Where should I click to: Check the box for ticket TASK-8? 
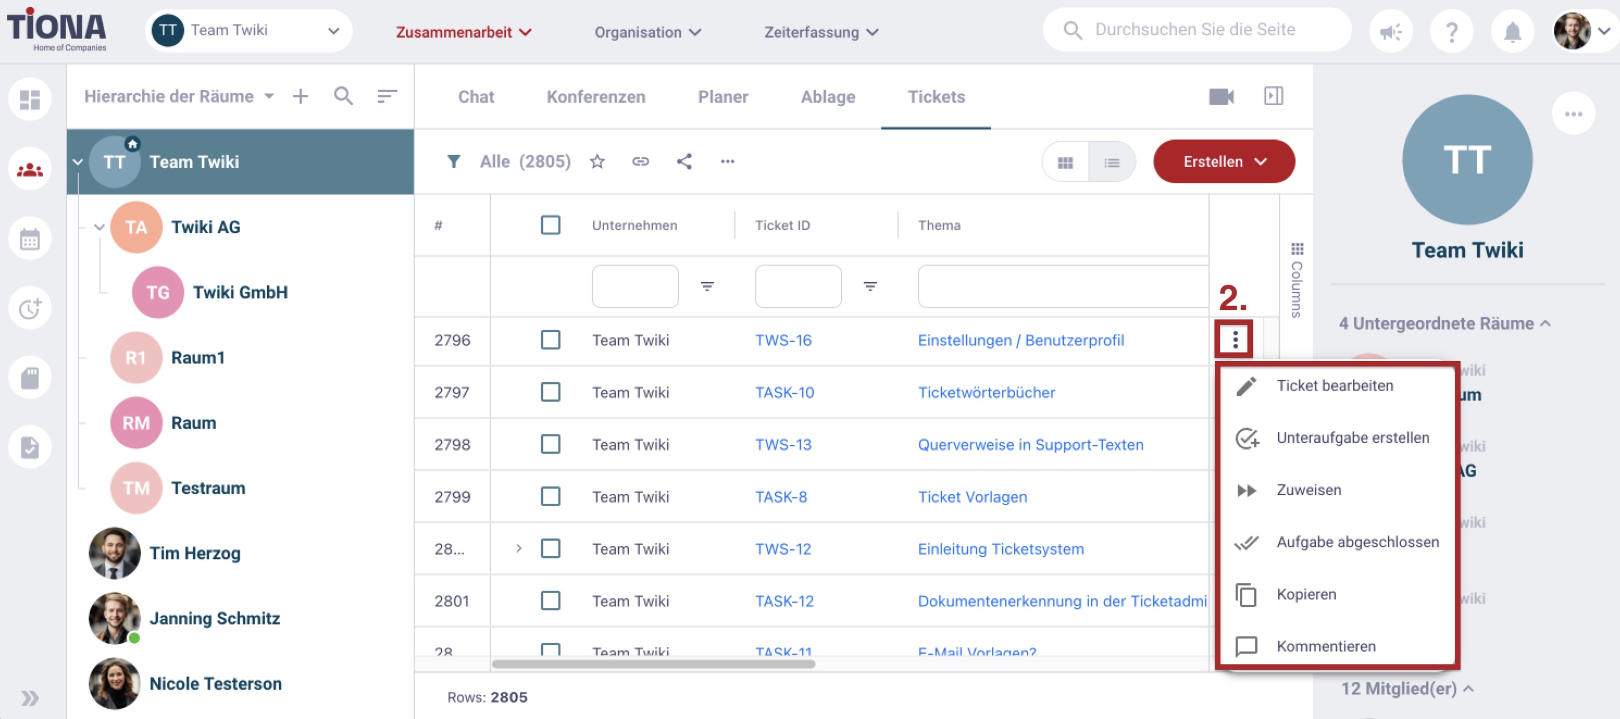coord(550,496)
